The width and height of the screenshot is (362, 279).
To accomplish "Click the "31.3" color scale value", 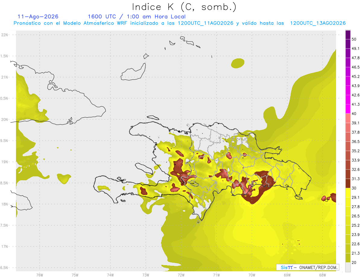I will pyautogui.click(x=356, y=179).
